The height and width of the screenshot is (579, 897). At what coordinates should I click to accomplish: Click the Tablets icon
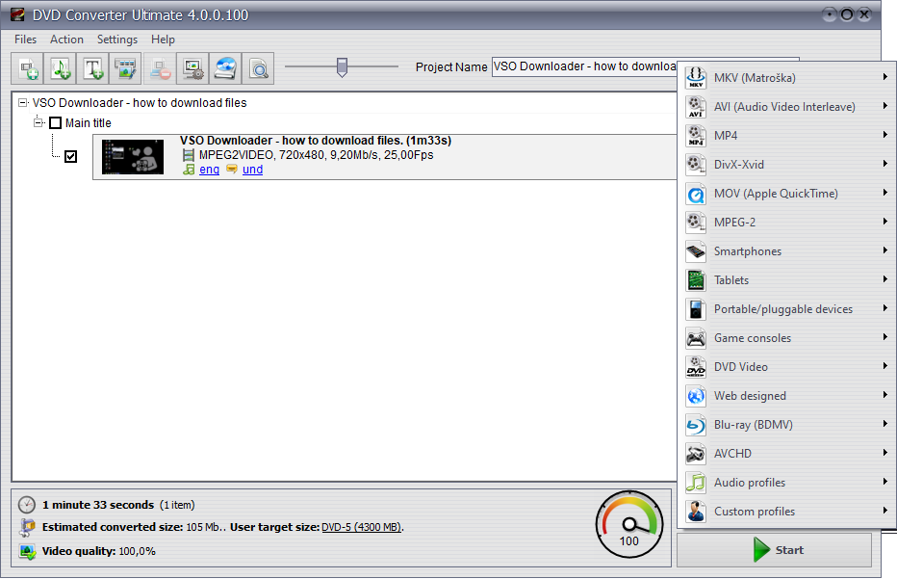tap(696, 280)
